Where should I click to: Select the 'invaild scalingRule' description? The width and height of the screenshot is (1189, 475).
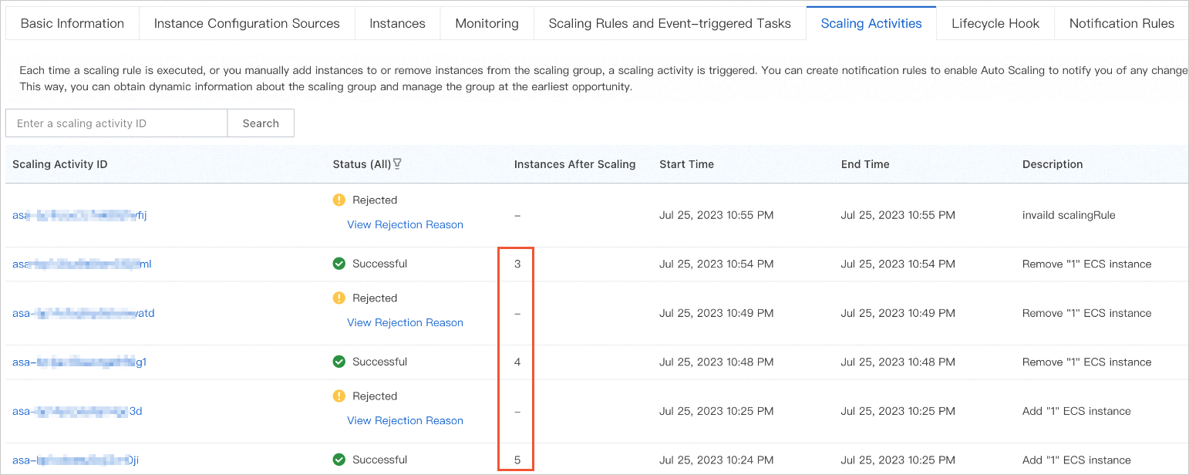tap(1069, 215)
